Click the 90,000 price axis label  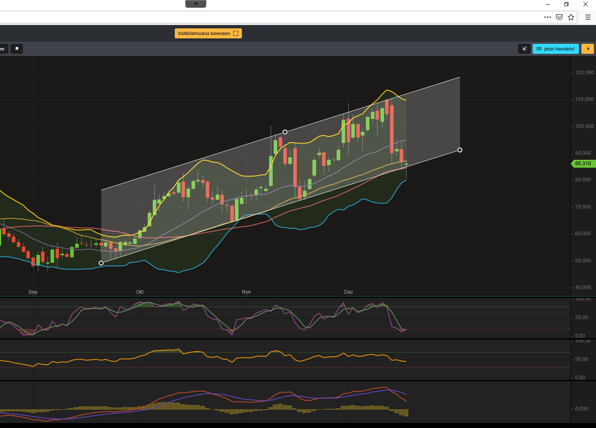pos(583,153)
